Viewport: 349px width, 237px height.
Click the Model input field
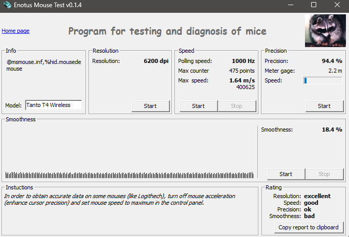[53, 105]
